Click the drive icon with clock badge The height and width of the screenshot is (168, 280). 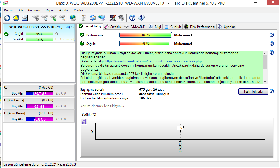point(45,18)
